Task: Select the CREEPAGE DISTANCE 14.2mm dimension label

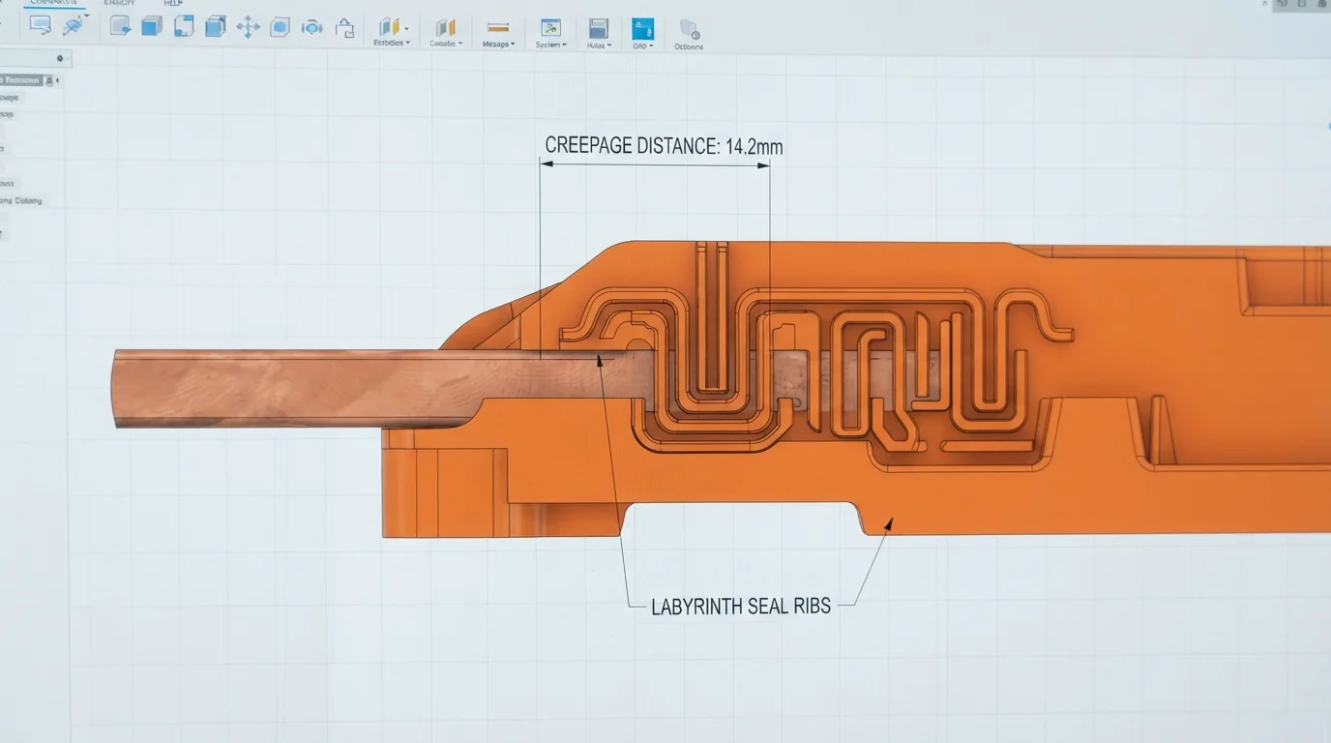Action: coord(664,146)
